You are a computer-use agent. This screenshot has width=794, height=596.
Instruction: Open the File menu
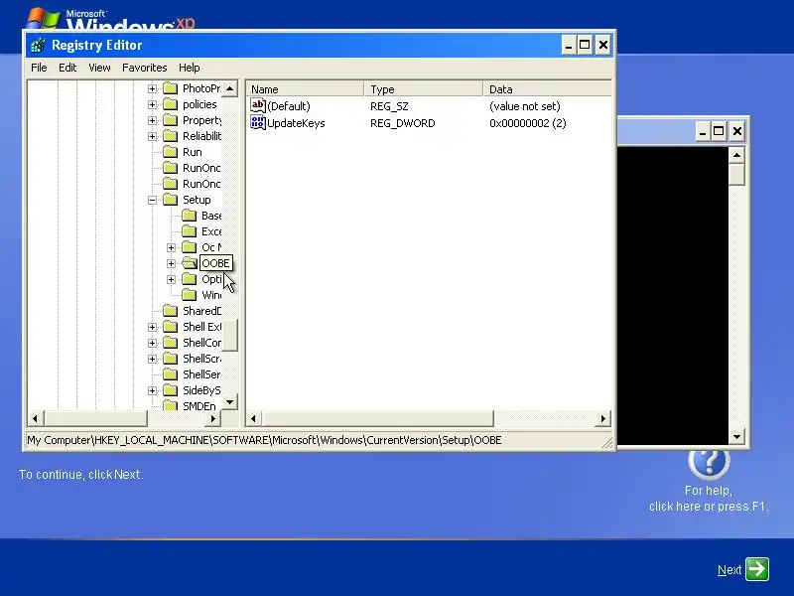[x=39, y=68]
